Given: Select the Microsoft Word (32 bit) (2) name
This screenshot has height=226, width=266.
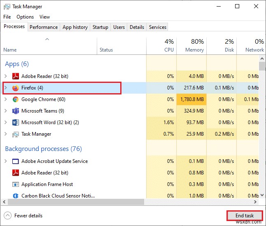Looking at the screenshot, I should pyautogui.click(x=50, y=122).
